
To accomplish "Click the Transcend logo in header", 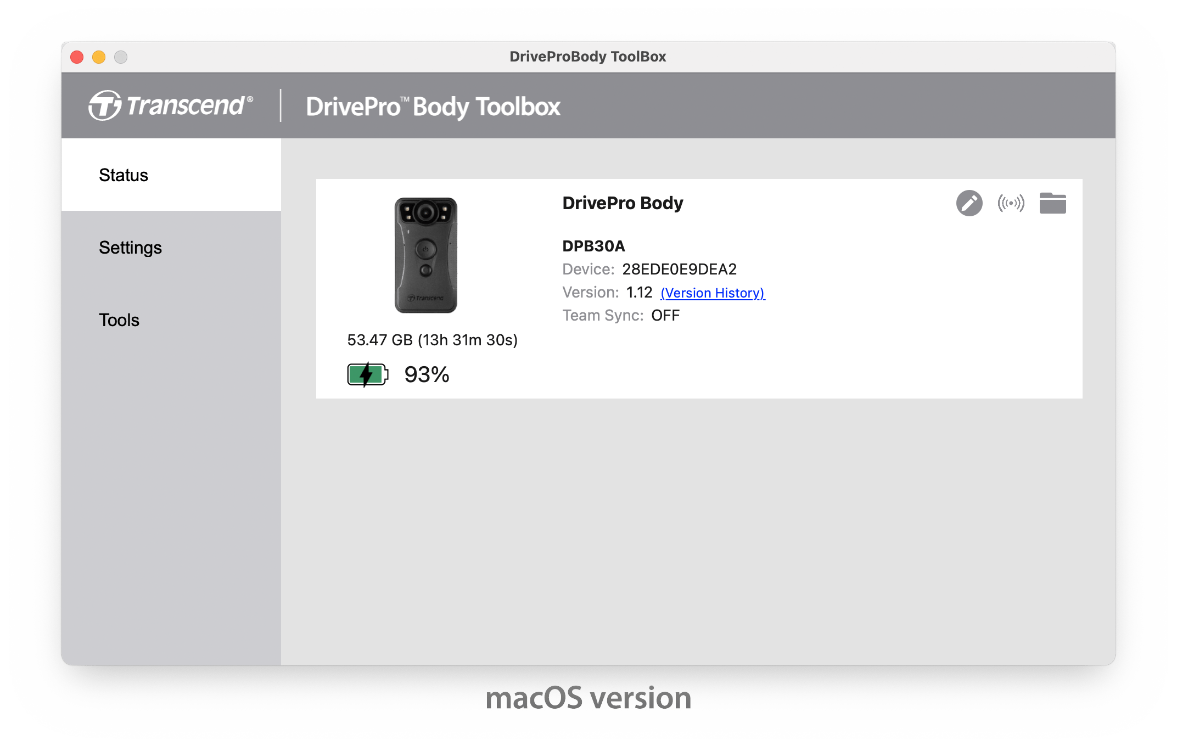I will coord(171,105).
